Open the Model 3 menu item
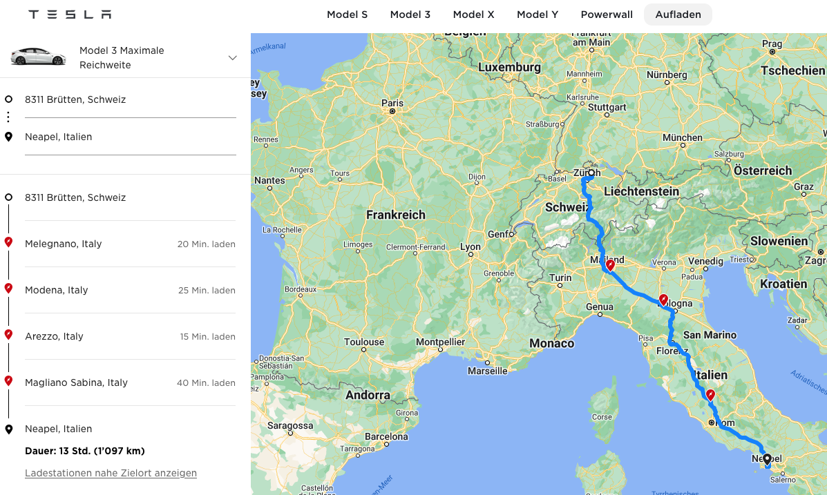 [x=410, y=14]
